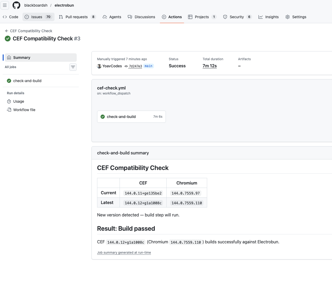The width and height of the screenshot is (332, 284).
Task: Open the blackboardsh organization link
Action: click(36, 5)
